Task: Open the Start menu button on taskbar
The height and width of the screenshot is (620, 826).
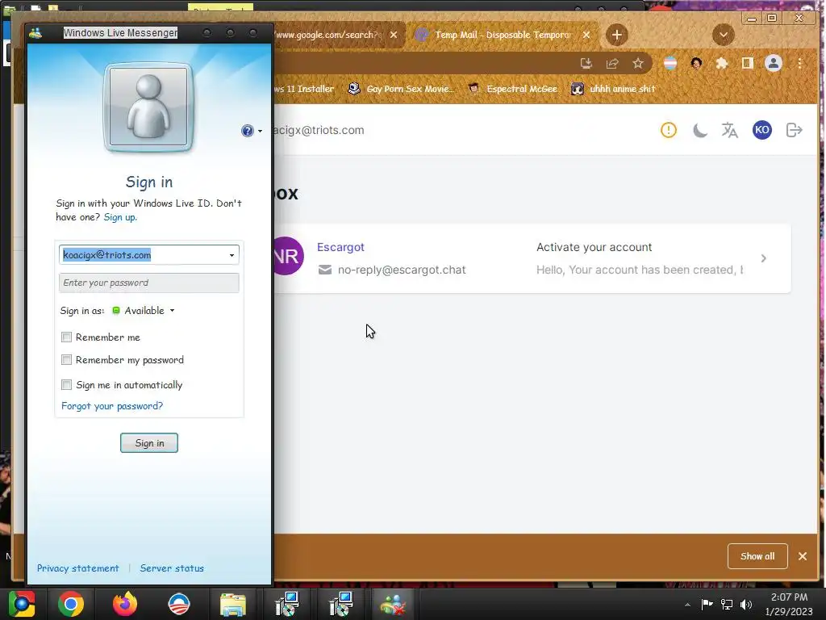Action: [22, 604]
